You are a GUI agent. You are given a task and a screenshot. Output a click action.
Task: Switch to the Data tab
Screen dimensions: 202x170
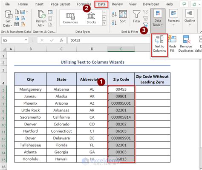pyautogui.click(x=101, y=4)
